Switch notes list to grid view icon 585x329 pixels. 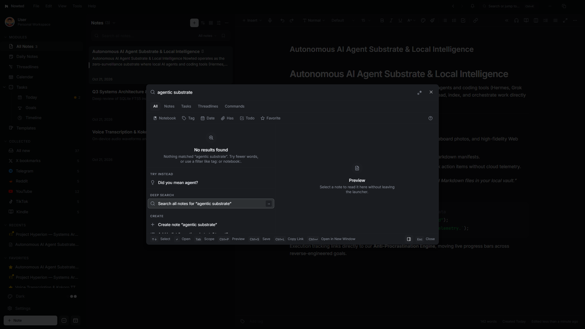tap(211, 23)
